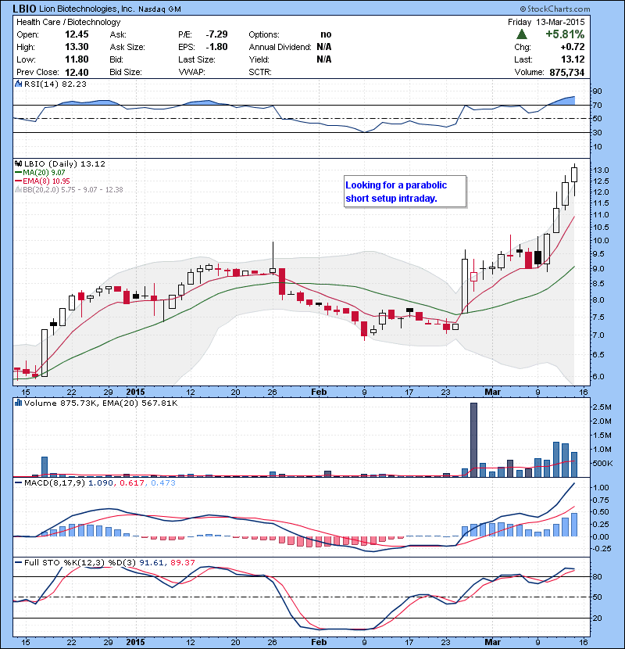625x649 pixels.
Task: Select the Prev Close value 12.40
Action: (x=77, y=72)
